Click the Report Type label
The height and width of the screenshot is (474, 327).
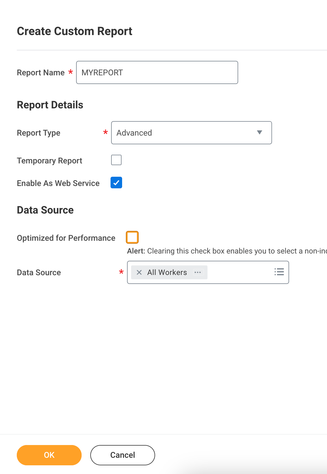point(38,133)
